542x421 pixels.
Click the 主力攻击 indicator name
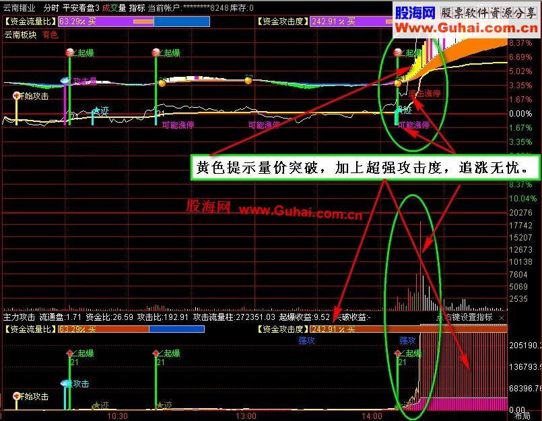(x=19, y=317)
